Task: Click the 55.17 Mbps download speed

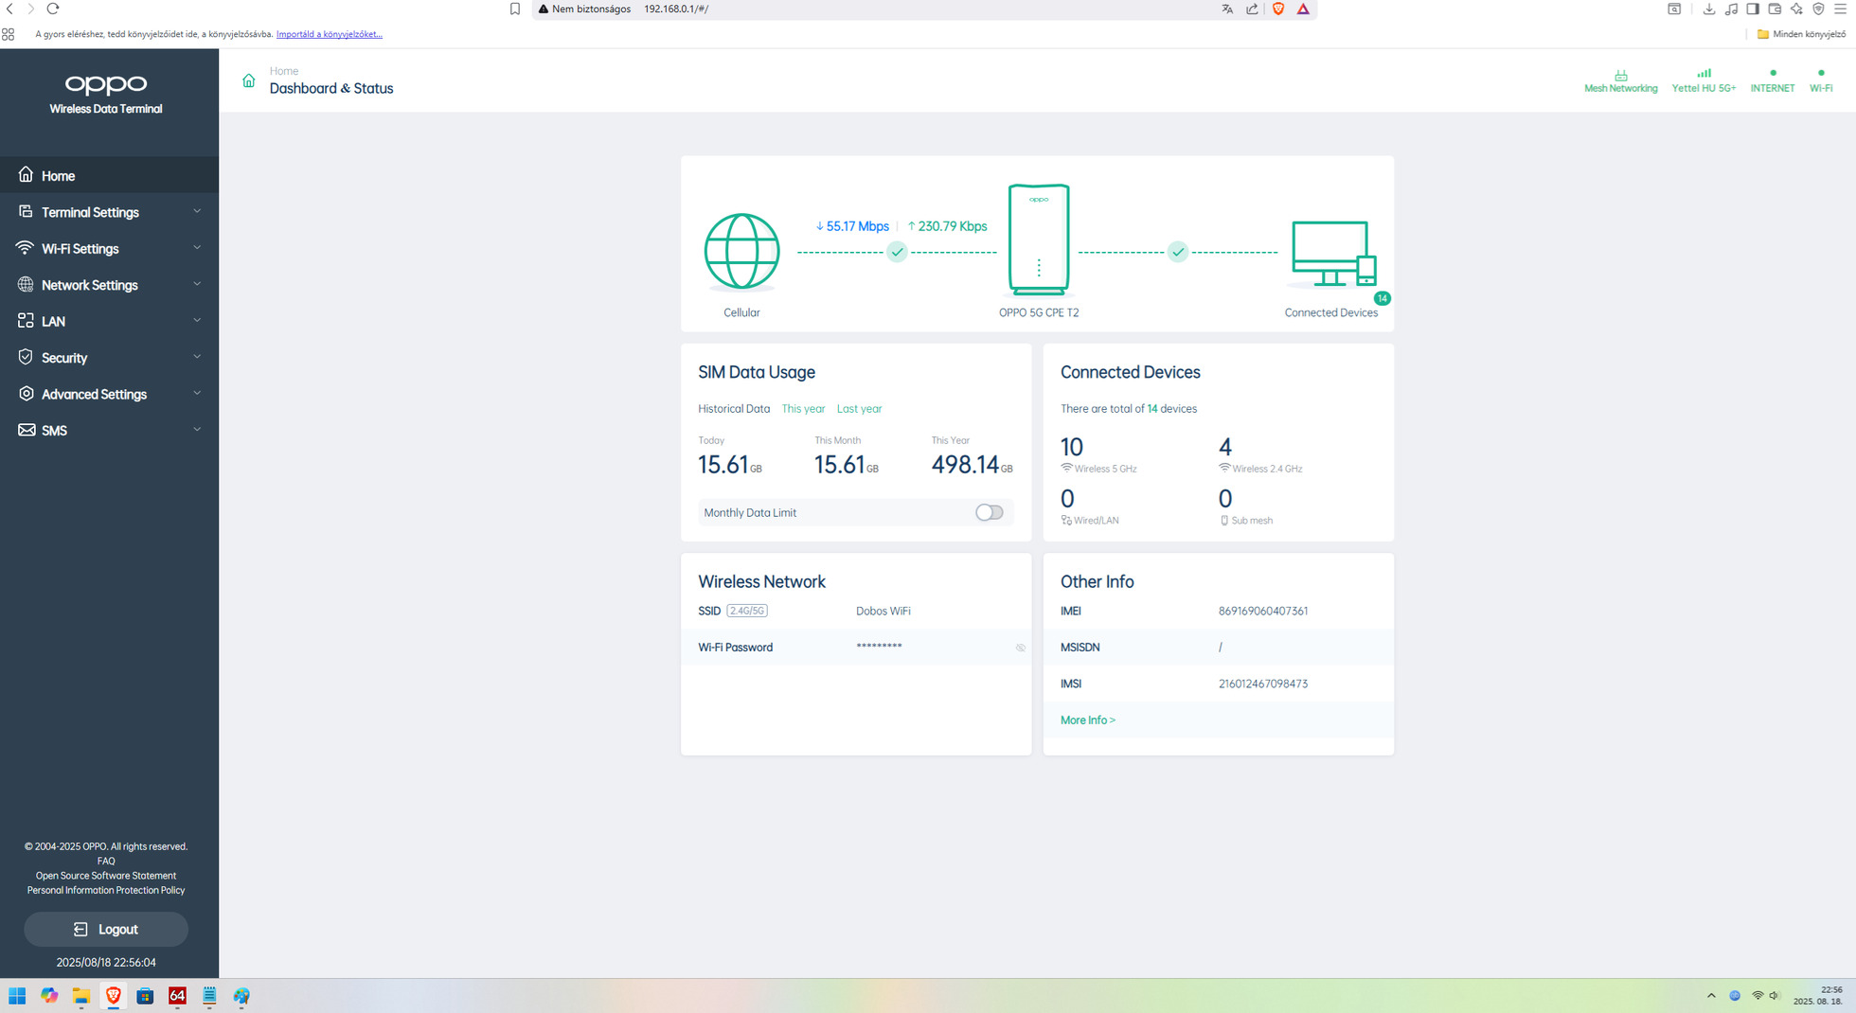Action: 852,226
